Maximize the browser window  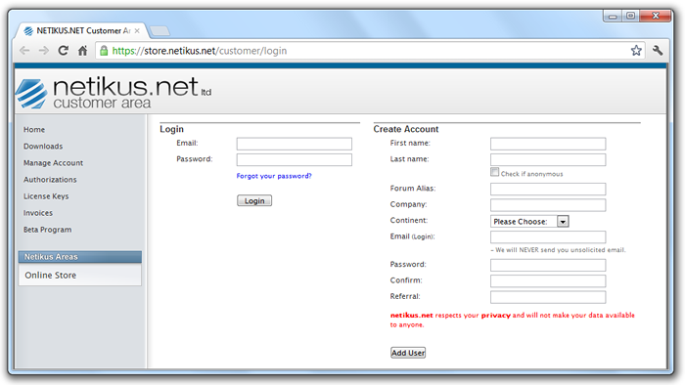[630, 17]
